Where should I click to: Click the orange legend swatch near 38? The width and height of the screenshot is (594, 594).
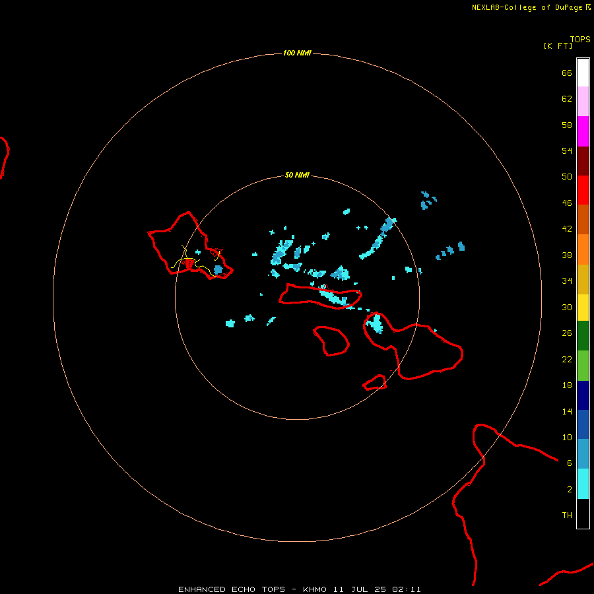coord(583,249)
